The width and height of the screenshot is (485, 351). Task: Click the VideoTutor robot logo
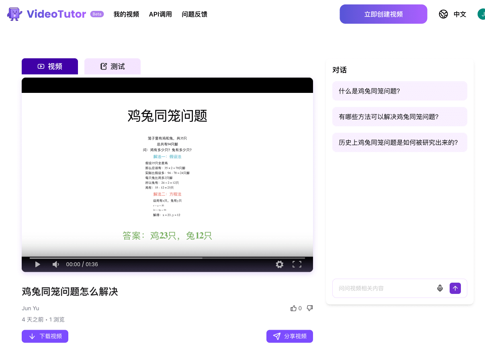click(x=14, y=14)
